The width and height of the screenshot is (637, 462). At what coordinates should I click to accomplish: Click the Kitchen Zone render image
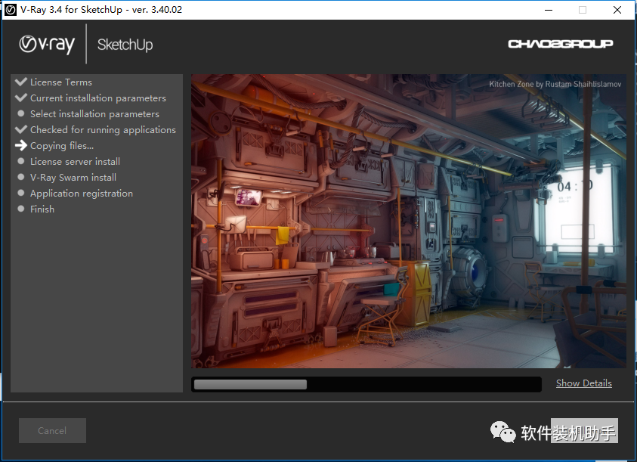(409, 221)
